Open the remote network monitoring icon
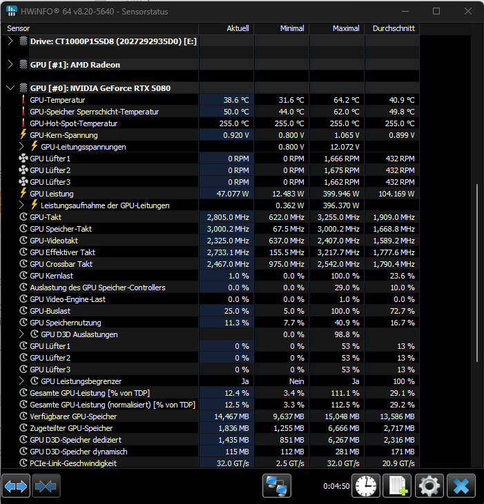The image size is (484, 504). pos(277,486)
